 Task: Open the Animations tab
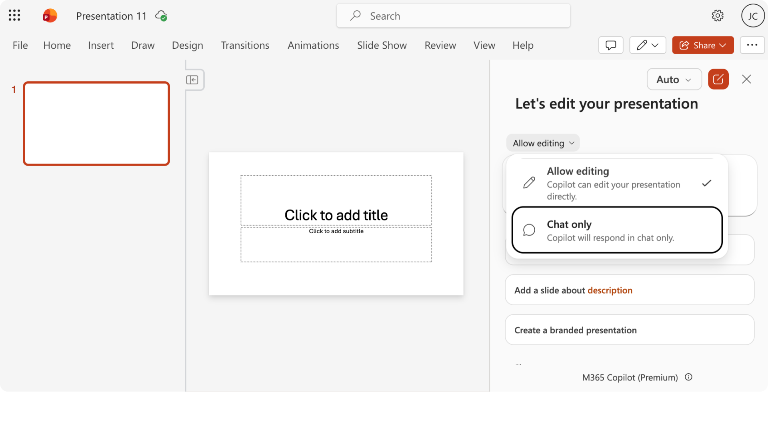pos(313,45)
